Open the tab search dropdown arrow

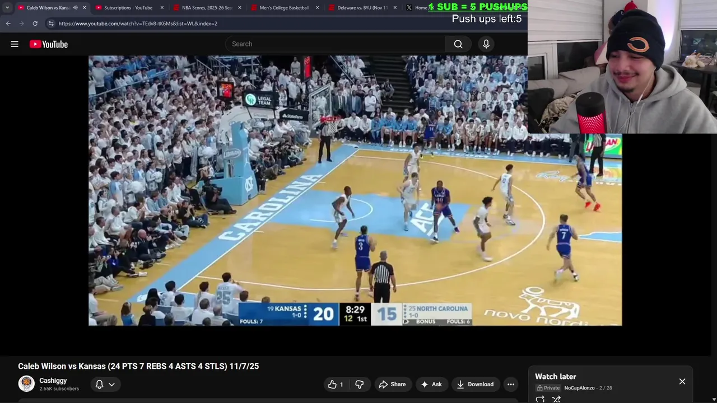click(7, 7)
